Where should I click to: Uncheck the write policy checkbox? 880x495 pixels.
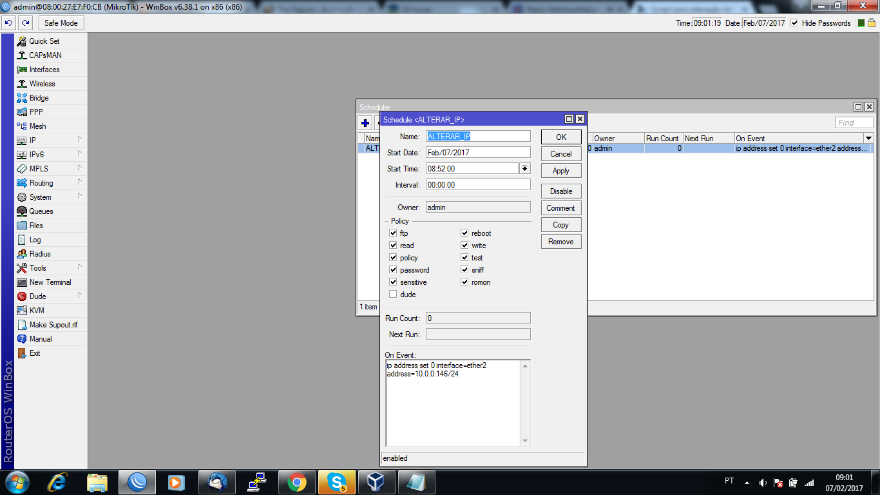click(x=464, y=246)
